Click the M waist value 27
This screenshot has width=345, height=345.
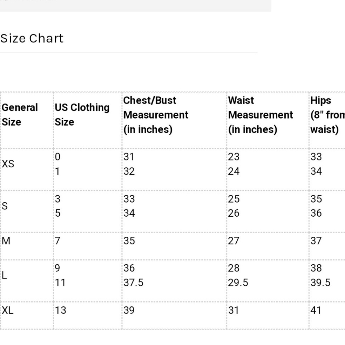point(234,241)
